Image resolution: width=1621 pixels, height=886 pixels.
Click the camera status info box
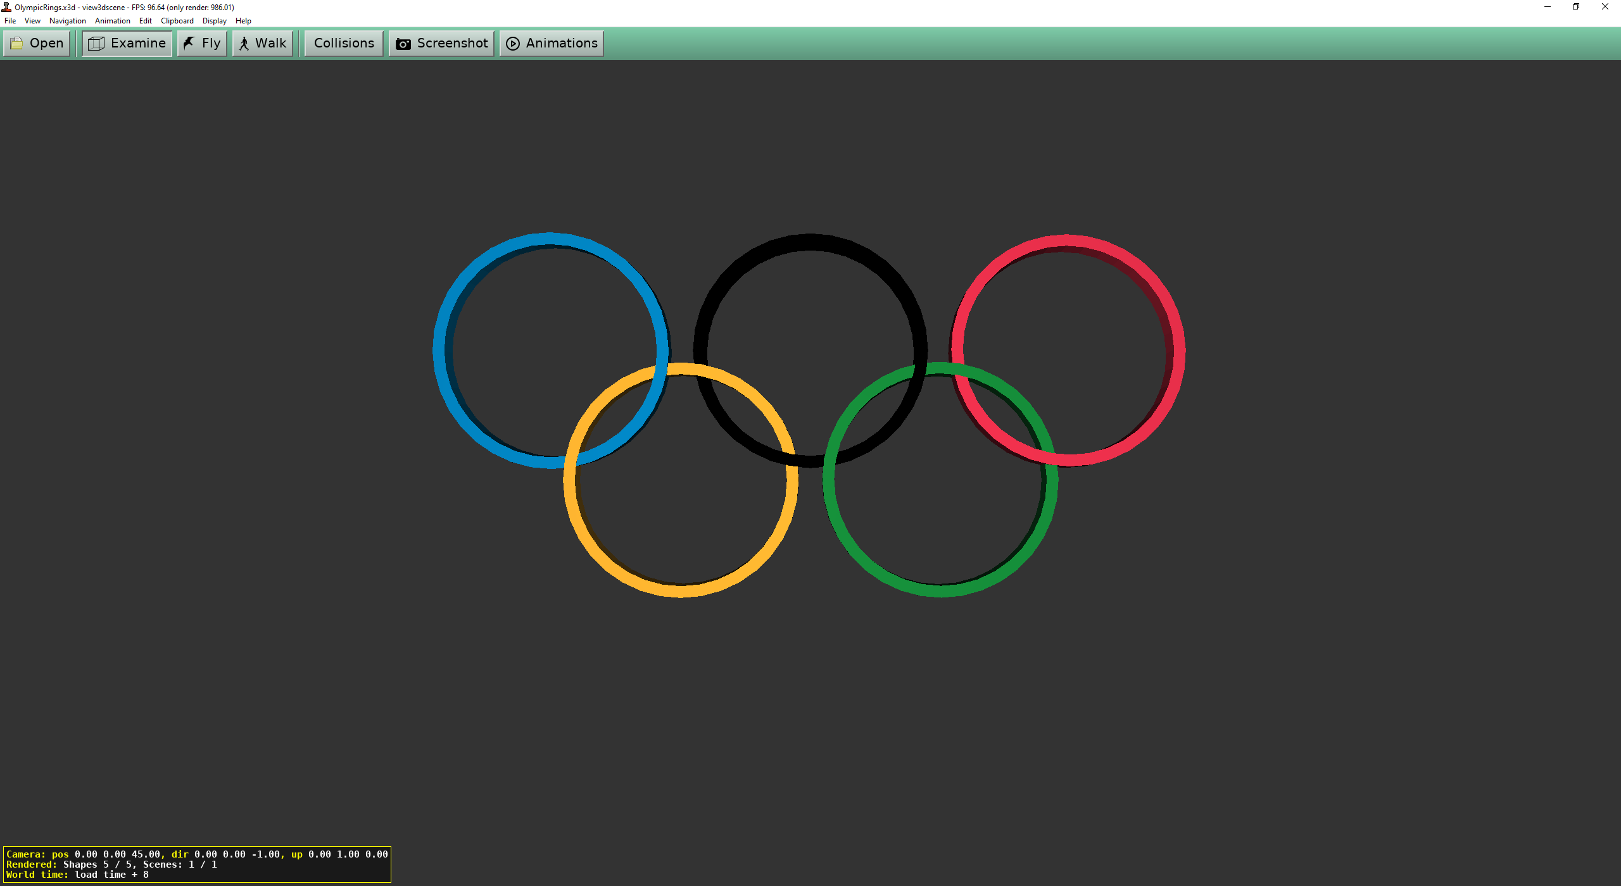click(197, 864)
